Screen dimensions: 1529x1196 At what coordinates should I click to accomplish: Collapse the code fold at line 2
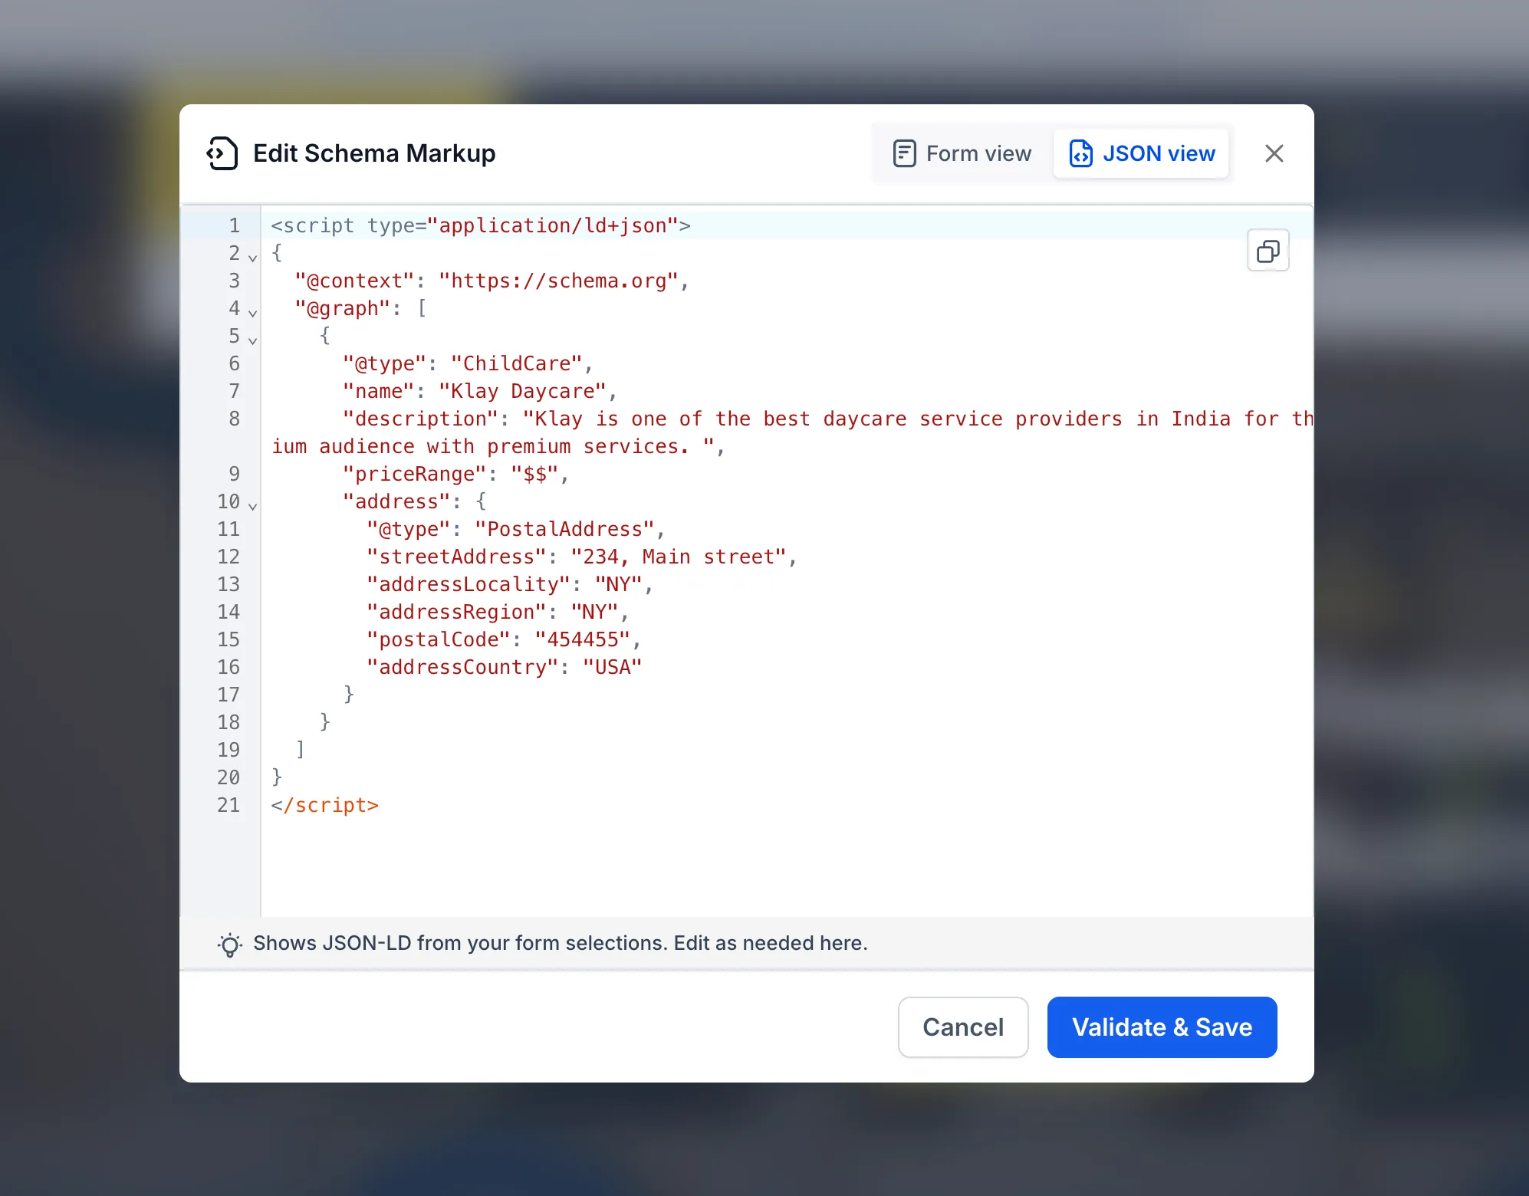pyautogui.click(x=252, y=258)
